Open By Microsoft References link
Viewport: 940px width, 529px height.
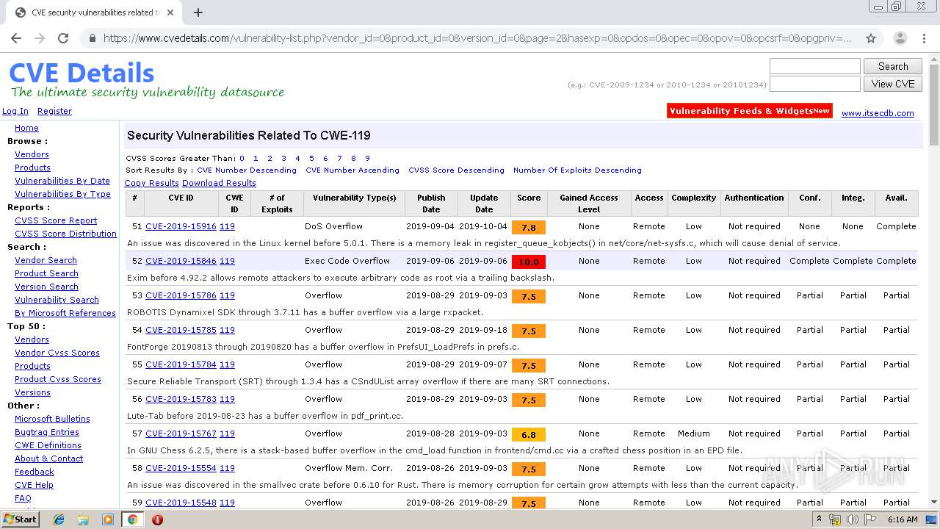pos(65,313)
